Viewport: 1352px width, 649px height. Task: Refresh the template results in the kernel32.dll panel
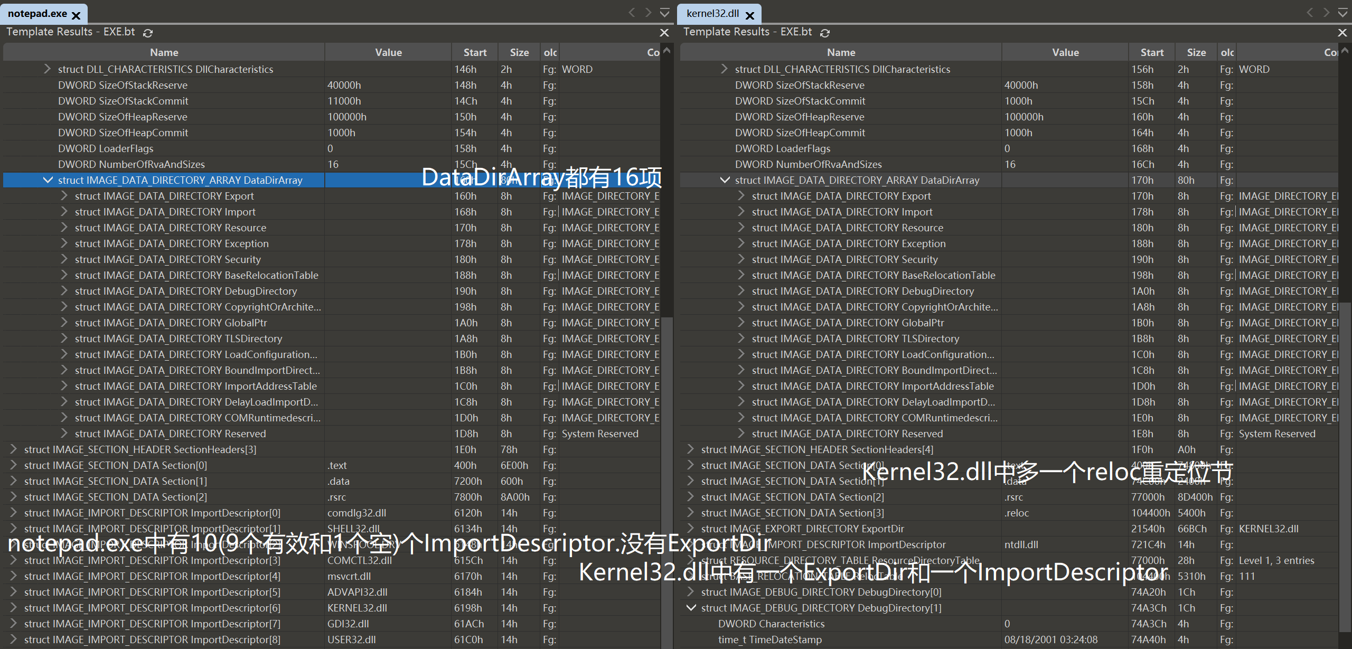pos(825,33)
